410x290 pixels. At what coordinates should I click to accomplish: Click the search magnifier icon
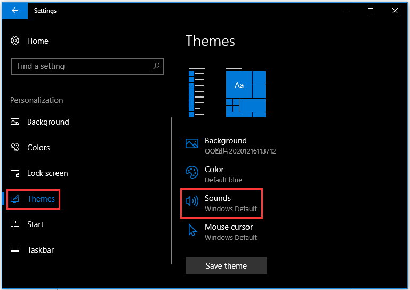click(156, 66)
